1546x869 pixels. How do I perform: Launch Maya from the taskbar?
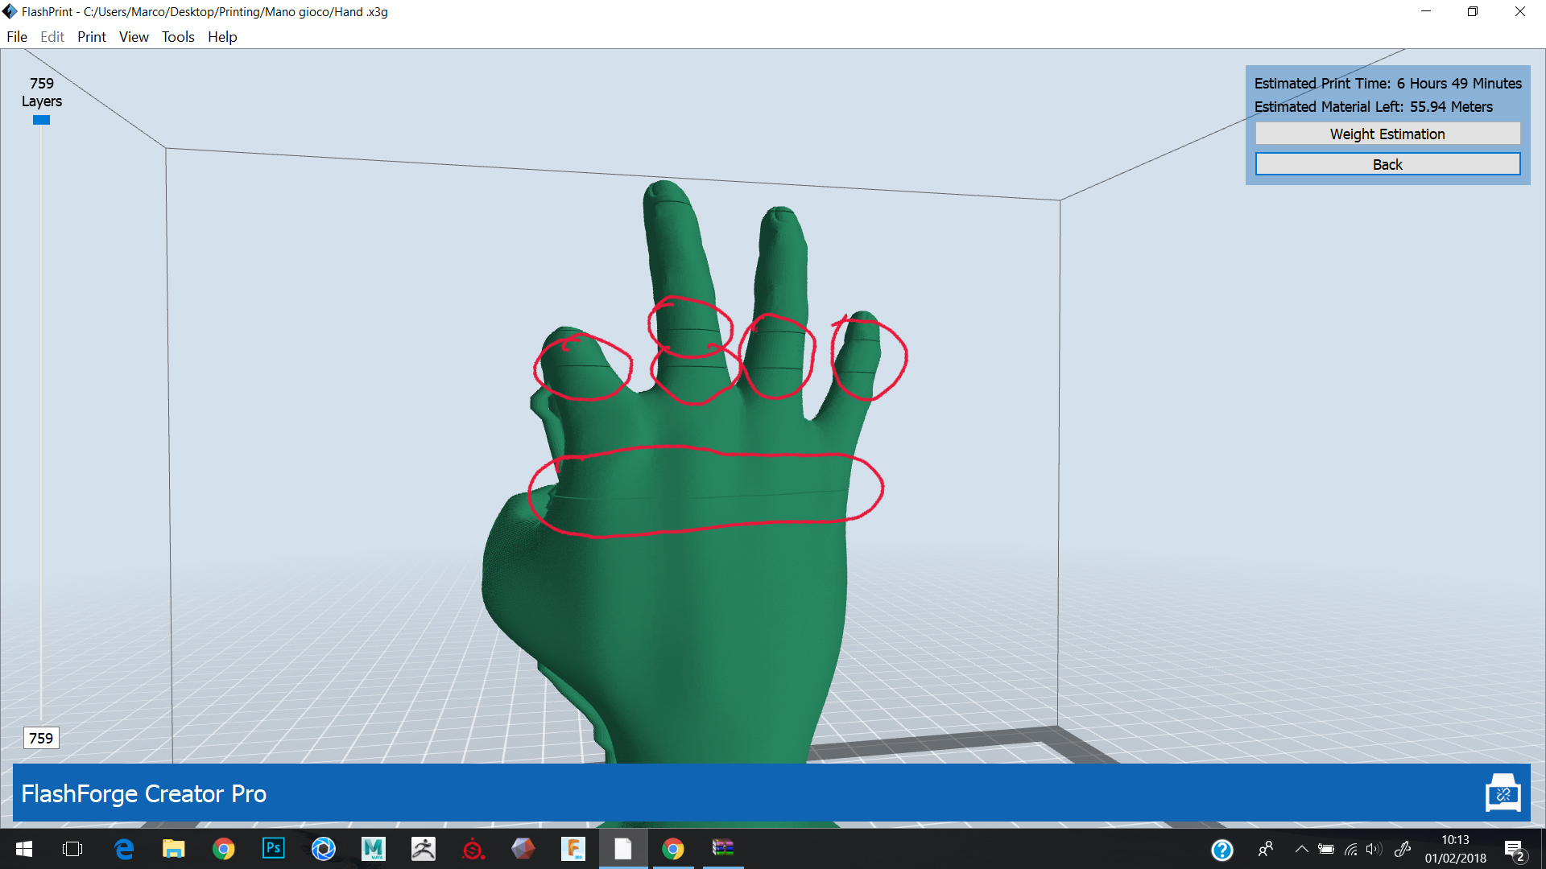pos(373,848)
